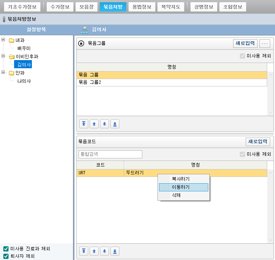Click move-to-top icon in 묶음코드 panel
Viewport: 275px width, 260px height.
pos(84,251)
